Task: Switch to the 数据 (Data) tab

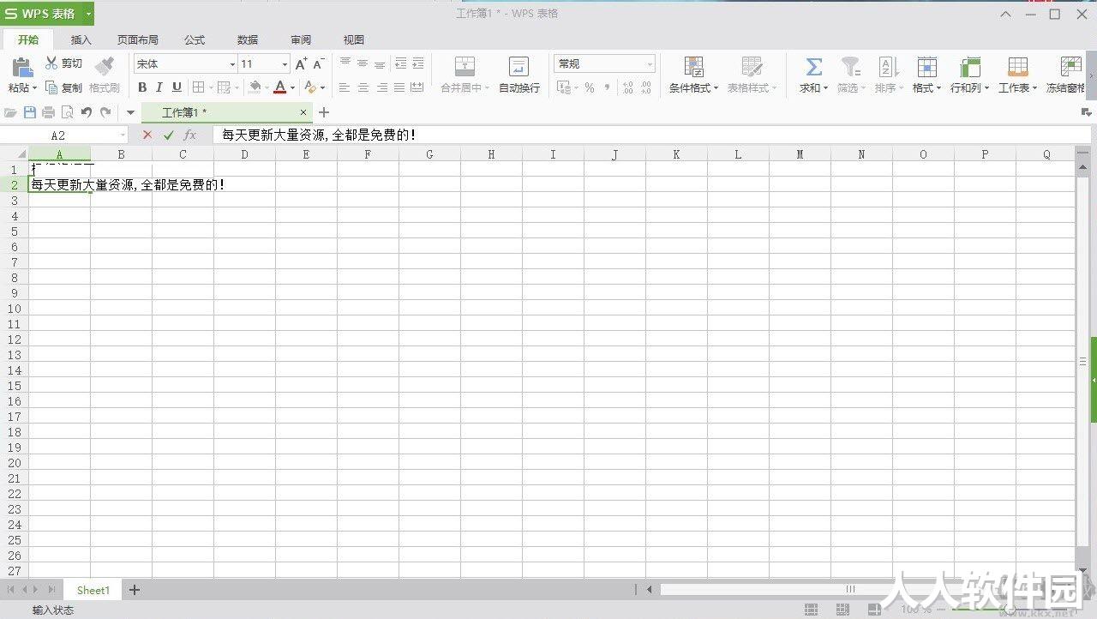Action: 248,39
